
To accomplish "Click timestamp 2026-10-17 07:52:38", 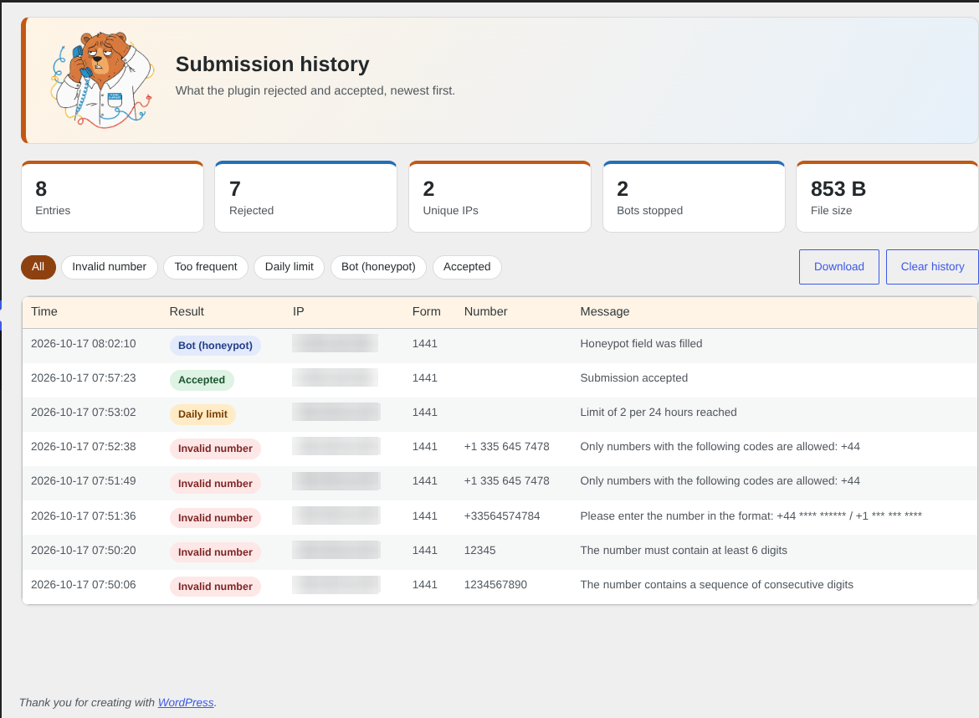I will click(x=84, y=446).
